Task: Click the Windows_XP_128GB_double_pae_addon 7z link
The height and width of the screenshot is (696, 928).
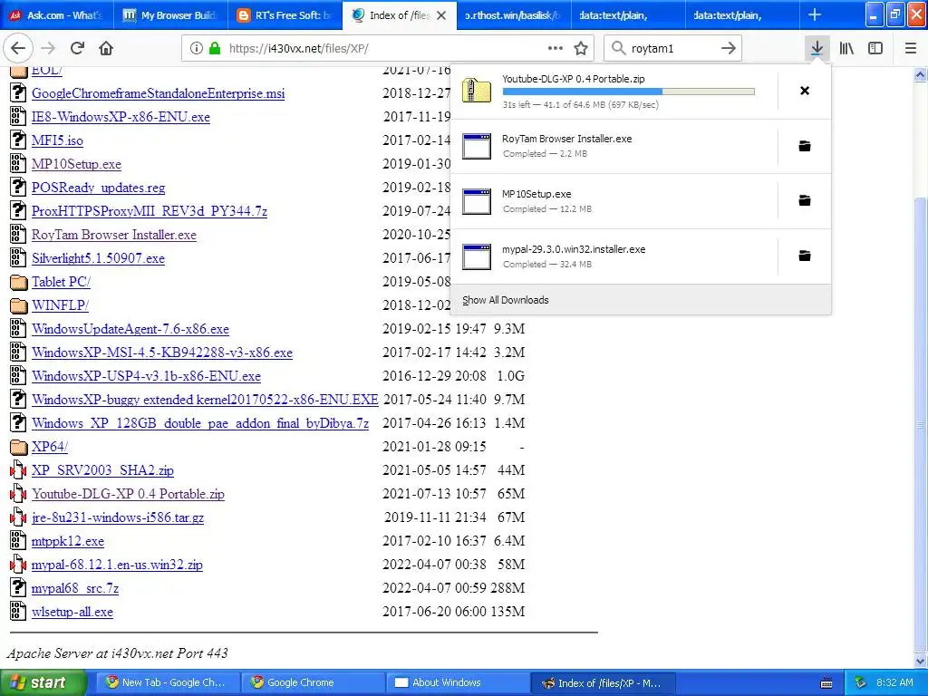Action: click(200, 423)
